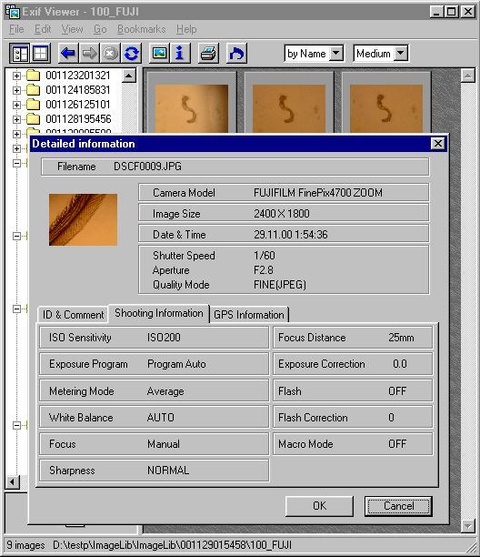The image size is (480, 557).
Task: Click the Manual focus value
Action: click(x=164, y=444)
